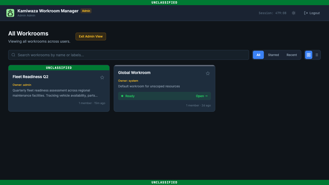Open the Global Workroom card title
Viewport: 329px width, 185px height.
click(x=134, y=72)
